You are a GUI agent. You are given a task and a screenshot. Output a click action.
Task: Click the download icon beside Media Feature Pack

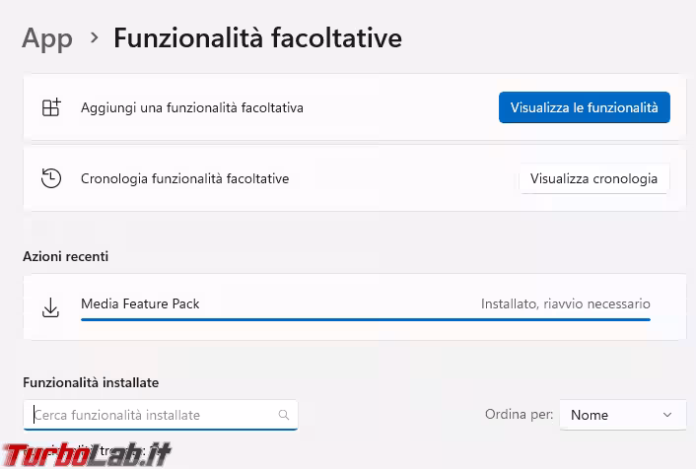(x=51, y=307)
